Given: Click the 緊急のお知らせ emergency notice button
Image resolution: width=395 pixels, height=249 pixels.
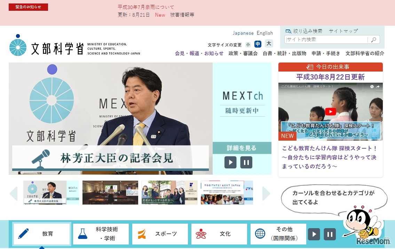Looking at the screenshot, I should coord(28,7).
